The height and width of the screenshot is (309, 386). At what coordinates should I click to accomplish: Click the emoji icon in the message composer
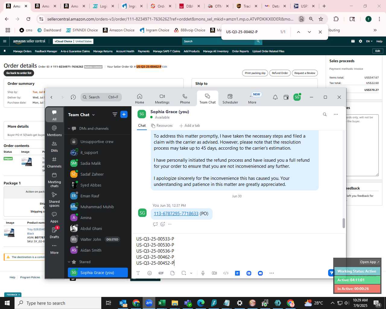tap(150, 273)
